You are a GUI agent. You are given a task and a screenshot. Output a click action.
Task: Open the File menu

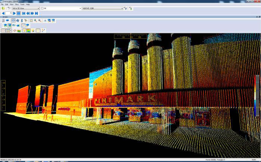tap(2, 4)
